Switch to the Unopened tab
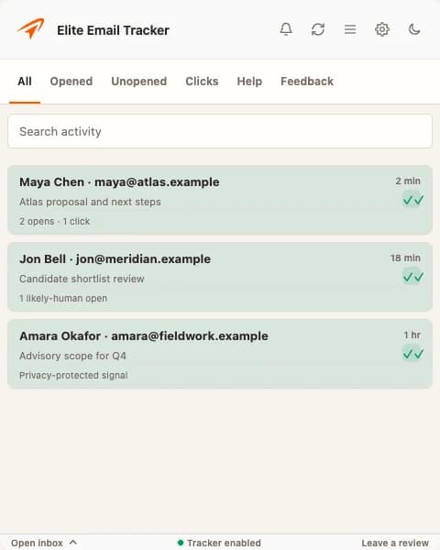440x550 pixels. point(139,82)
